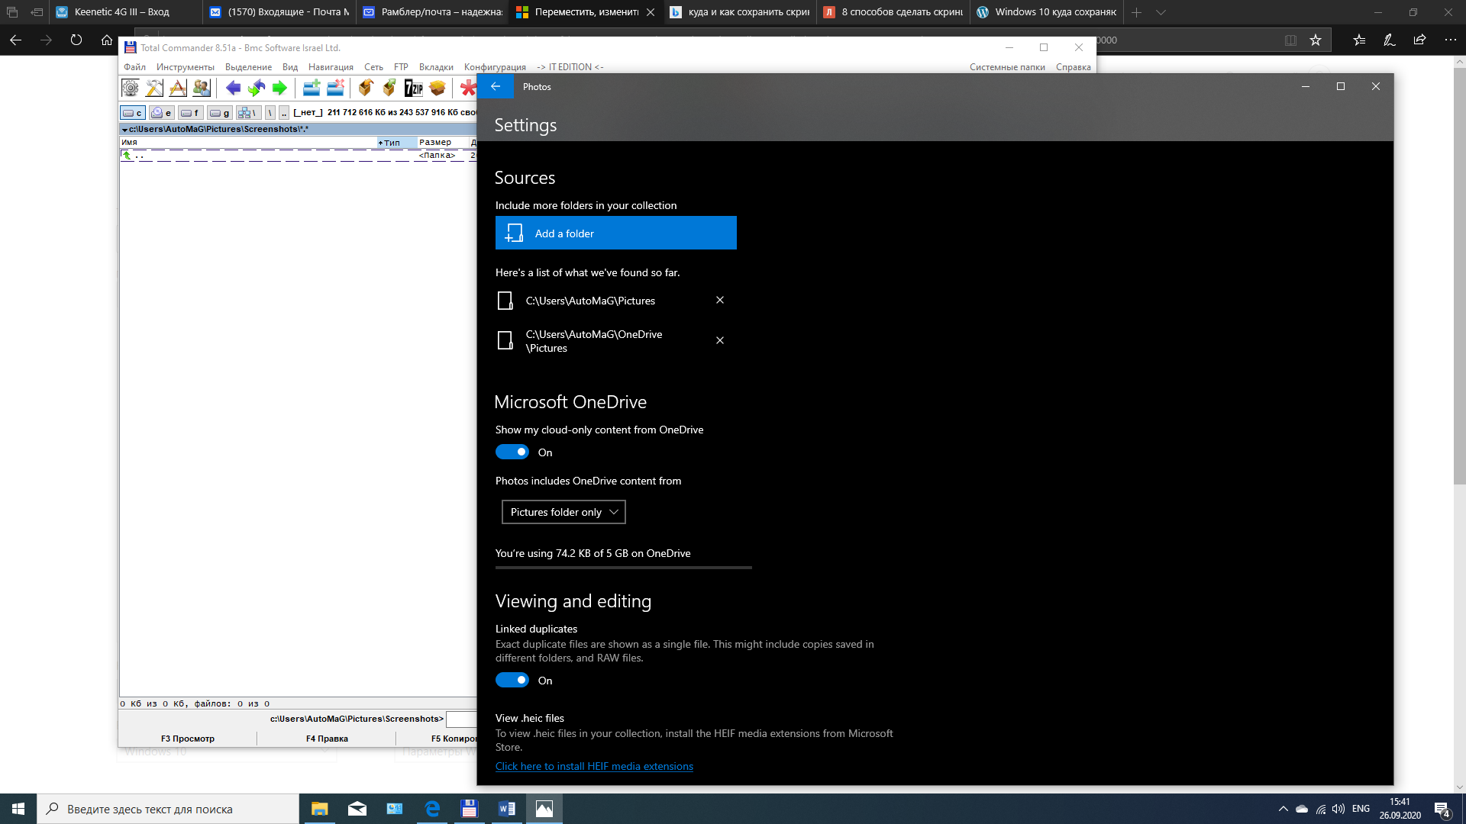Click here to install HEIF media extensions

pyautogui.click(x=594, y=766)
